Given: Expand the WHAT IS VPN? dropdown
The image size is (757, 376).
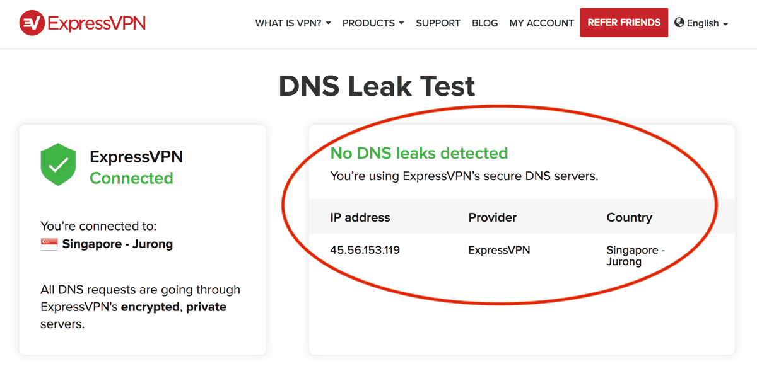Looking at the screenshot, I should pos(293,23).
